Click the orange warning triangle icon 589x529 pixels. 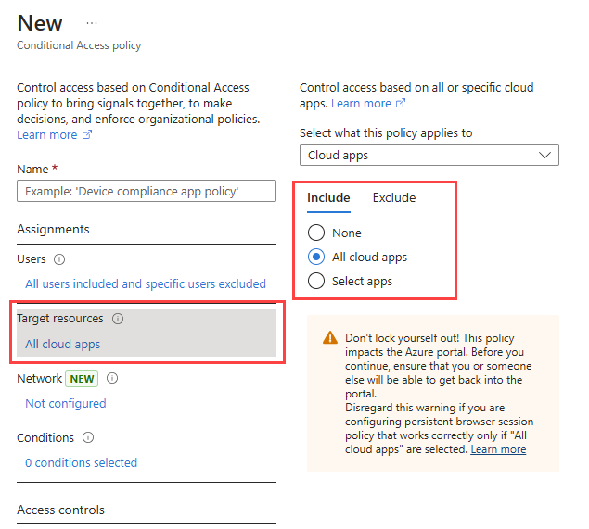pyautogui.click(x=330, y=337)
